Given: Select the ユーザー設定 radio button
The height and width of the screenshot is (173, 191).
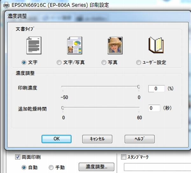Looking at the screenshot, I should [138, 62].
